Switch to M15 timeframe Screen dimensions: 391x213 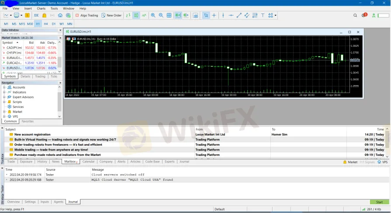tap(22, 24)
